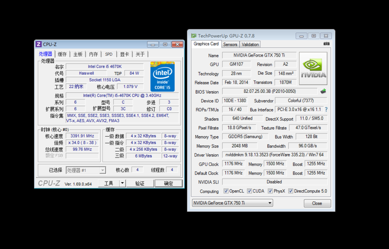389x249 pixels.
Task: Click the 84 W TDP value
Action: (134, 73)
